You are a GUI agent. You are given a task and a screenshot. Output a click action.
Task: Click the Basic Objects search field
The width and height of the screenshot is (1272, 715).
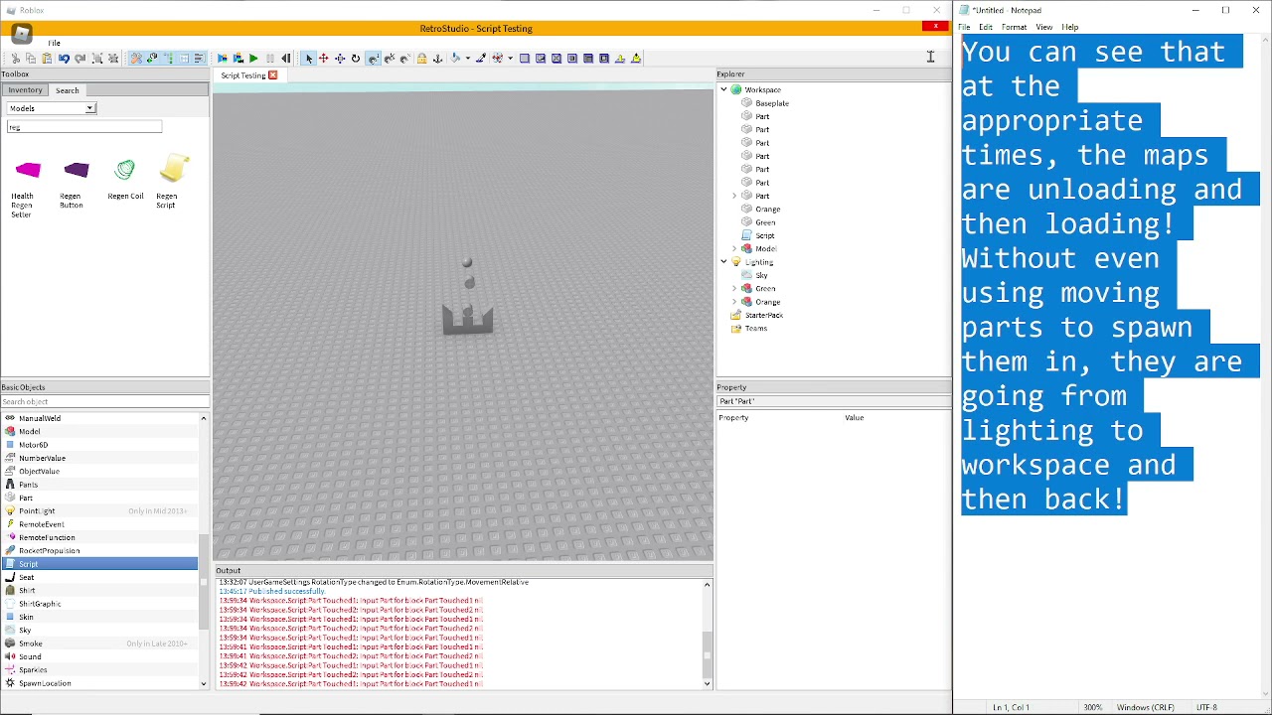tap(104, 402)
